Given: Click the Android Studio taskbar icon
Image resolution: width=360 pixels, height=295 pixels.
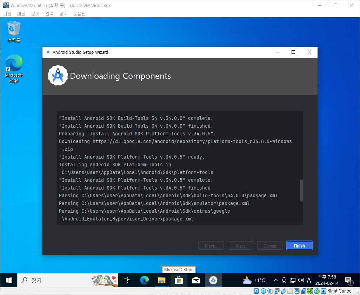Looking at the screenshot, I should pyautogui.click(x=213, y=280).
